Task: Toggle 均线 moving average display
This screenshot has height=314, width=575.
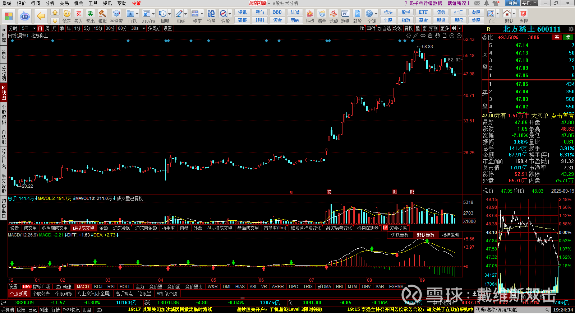Action: [x=397, y=28]
